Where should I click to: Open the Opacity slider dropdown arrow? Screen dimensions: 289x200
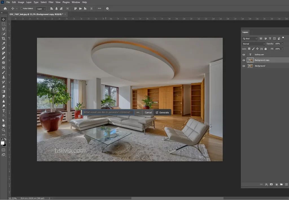tap(282, 44)
